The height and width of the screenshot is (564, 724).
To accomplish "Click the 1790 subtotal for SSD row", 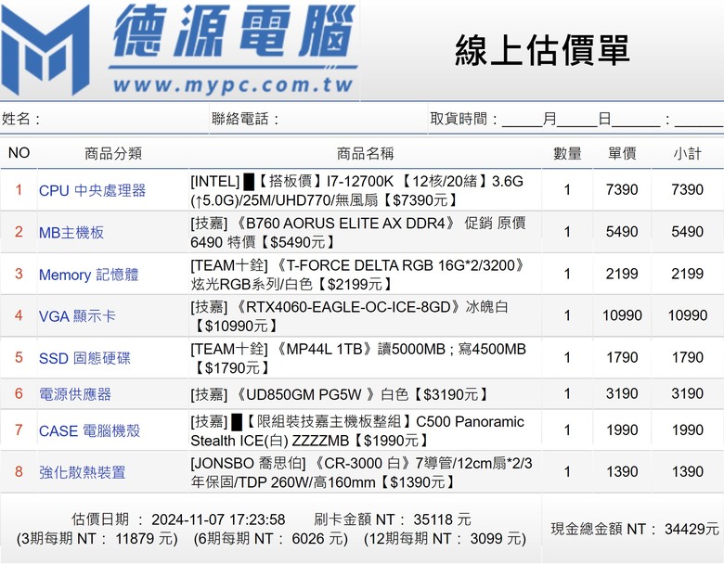I will click(x=687, y=358).
